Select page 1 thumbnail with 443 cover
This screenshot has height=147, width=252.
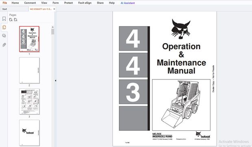(x=29, y=39)
